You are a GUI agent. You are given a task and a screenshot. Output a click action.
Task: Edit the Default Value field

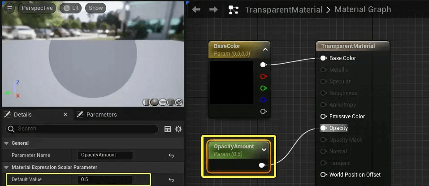click(x=105, y=180)
